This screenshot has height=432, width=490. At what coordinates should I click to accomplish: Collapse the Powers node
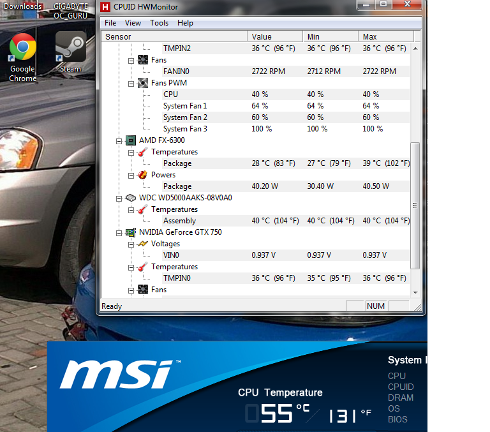[131, 175]
